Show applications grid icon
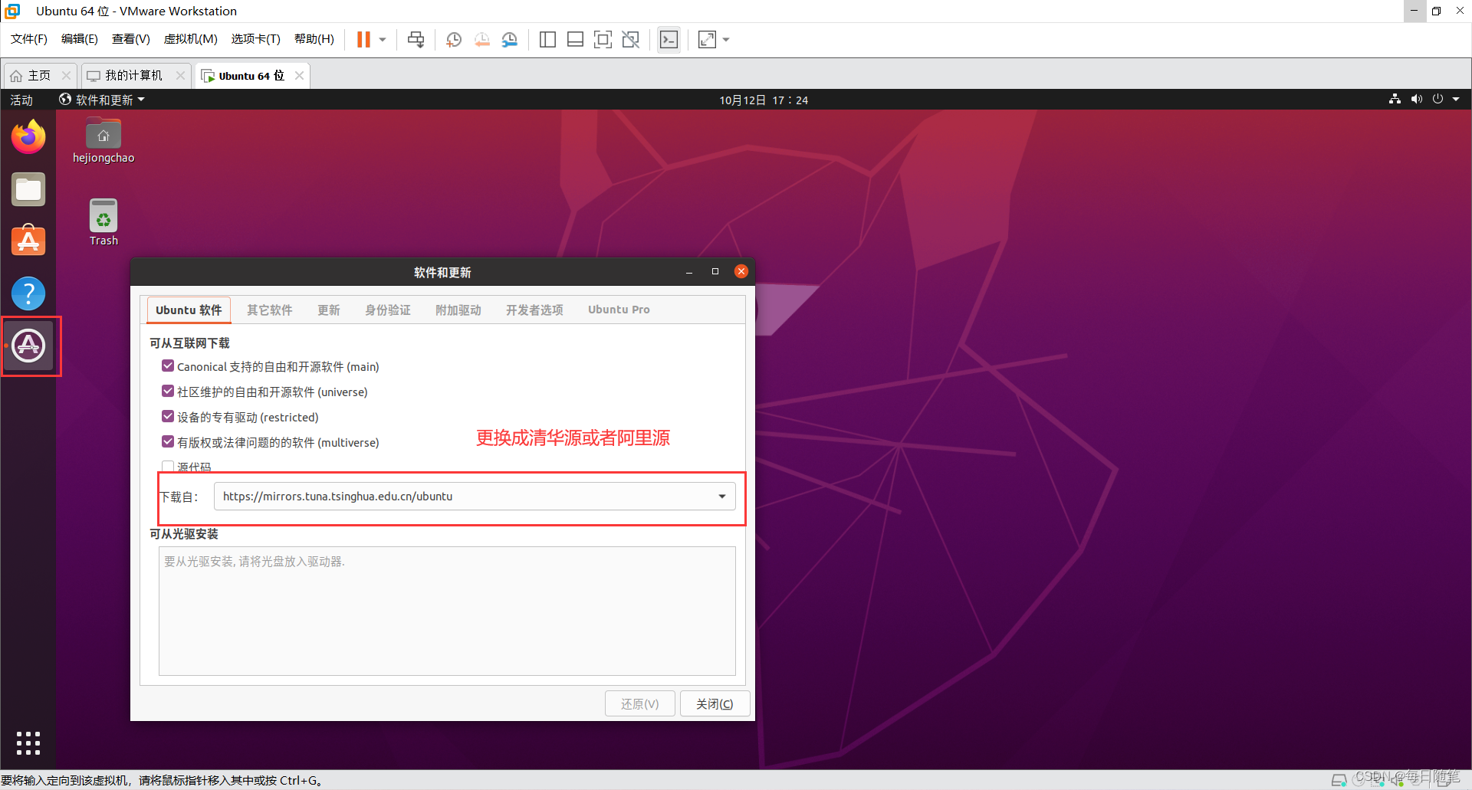The width and height of the screenshot is (1472, 790). 28,742
